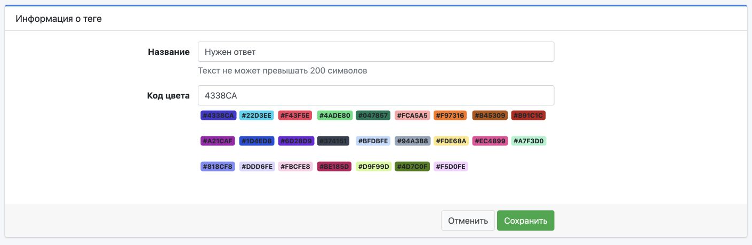Click the Название text field

pos(376,52)
